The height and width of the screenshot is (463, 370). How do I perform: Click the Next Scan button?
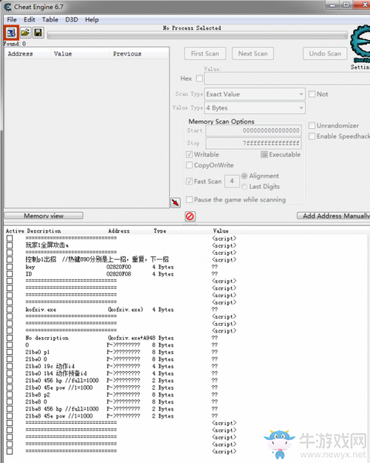point(253,54)
